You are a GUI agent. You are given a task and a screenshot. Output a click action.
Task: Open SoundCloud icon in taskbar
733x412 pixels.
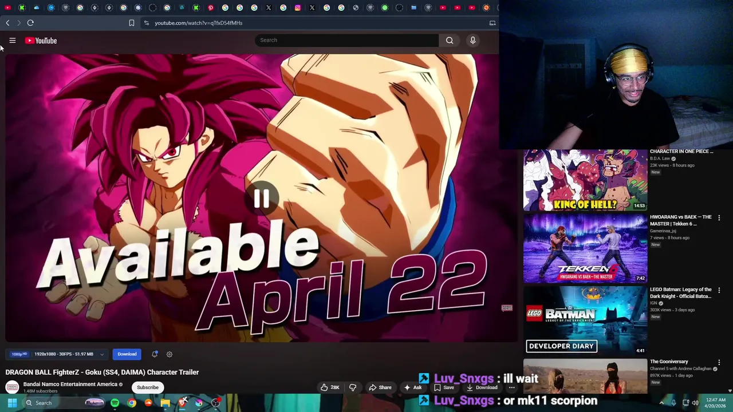tap(148, 403)
